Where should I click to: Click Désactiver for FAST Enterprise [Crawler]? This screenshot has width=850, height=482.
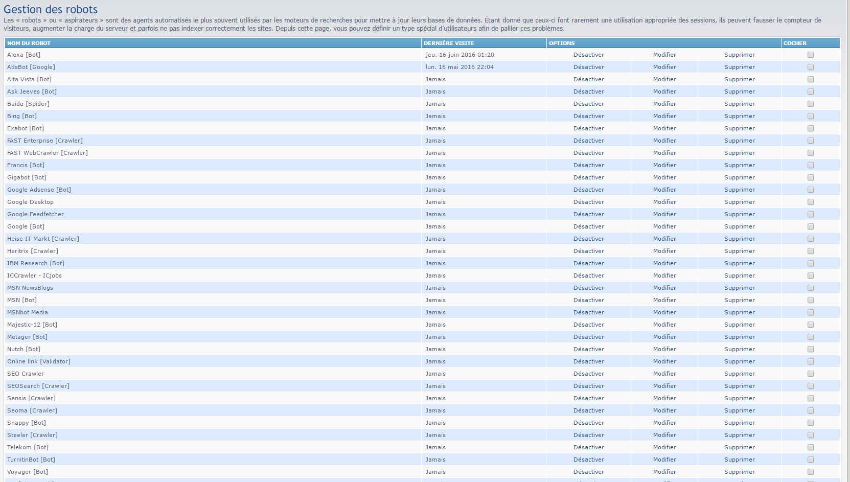pos(589,141)
